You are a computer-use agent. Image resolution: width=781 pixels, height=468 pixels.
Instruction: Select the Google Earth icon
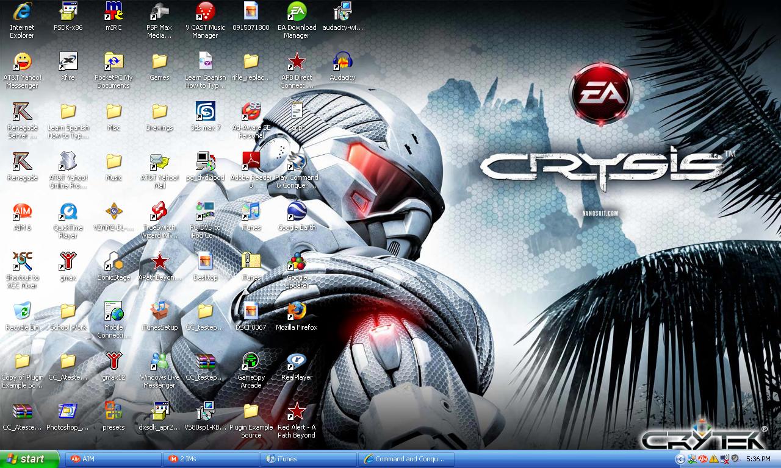point(297,211)
